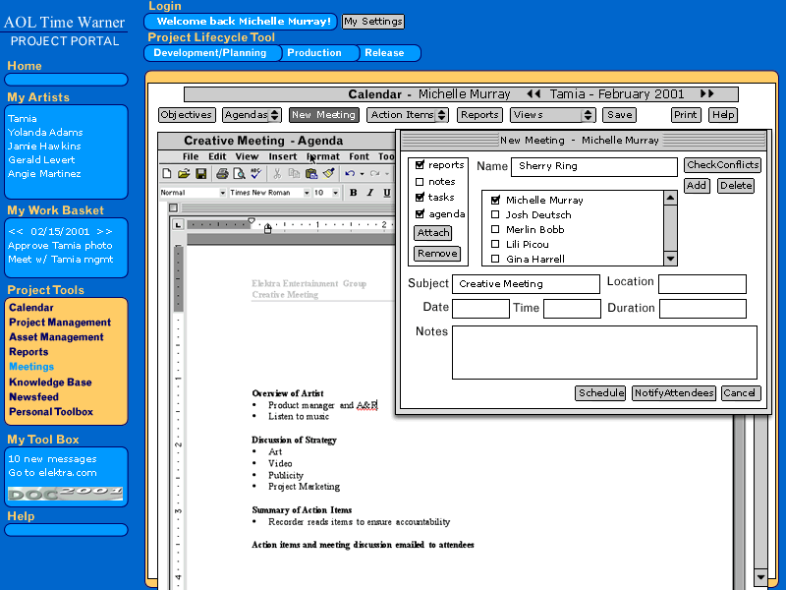
Task: Click the Open folder icon
Action: click(184, 174)
